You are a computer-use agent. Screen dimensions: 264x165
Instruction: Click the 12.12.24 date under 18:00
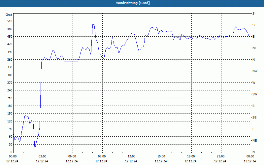(x=190, y=161)
